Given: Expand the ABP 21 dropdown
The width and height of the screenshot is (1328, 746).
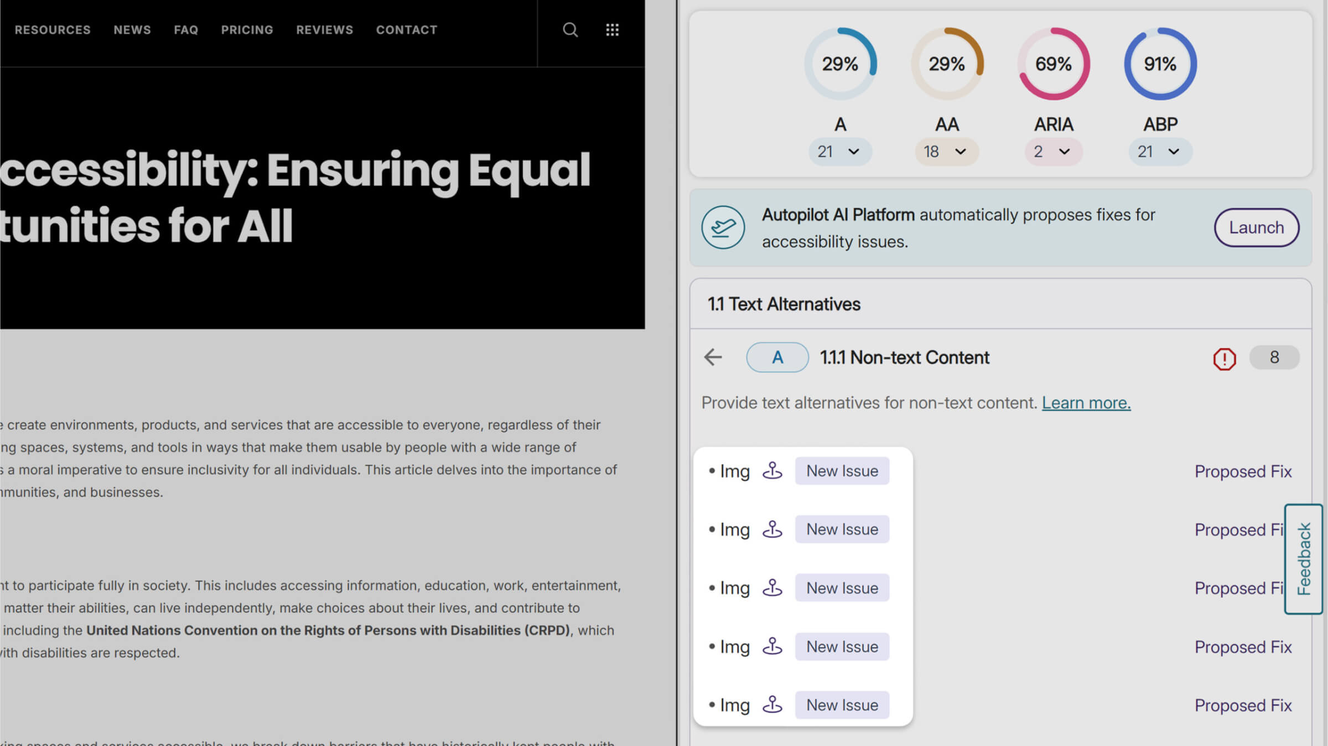Looking at the screenshot, I should 1160,152.
